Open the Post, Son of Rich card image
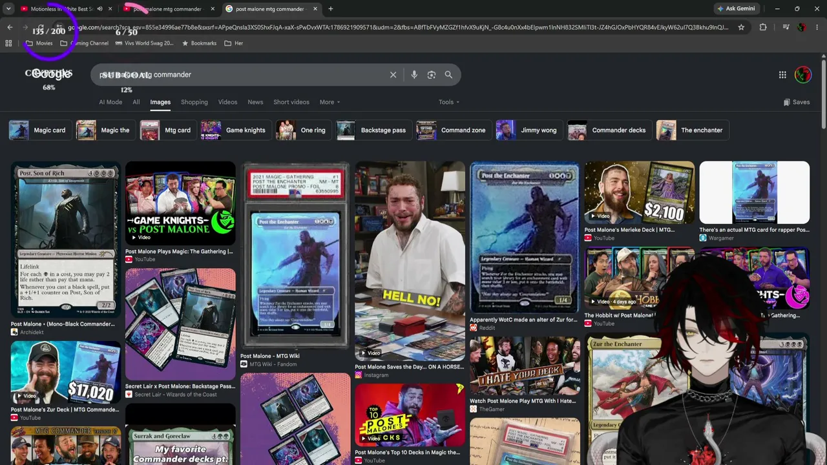827x465 pixels. tap(65, 239)
